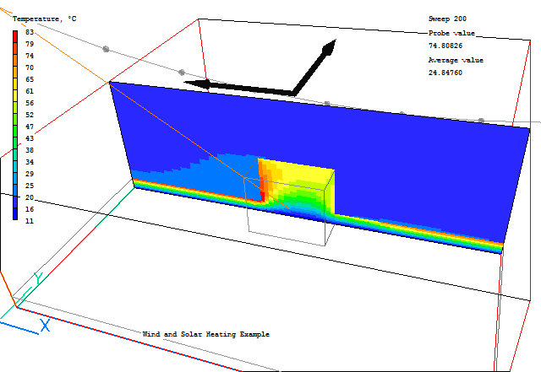This screenshot has width=541, height=372.
Task: Select the 'Average value' label
Action: [454, 61]
